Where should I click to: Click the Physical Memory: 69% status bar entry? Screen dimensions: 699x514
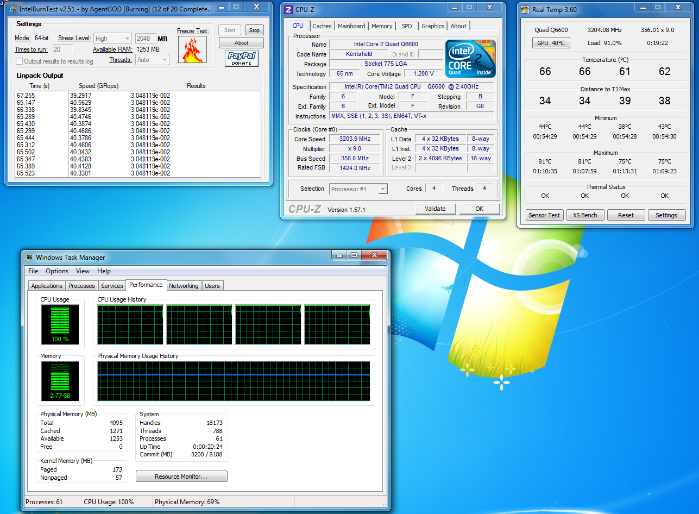pos(187,502)
